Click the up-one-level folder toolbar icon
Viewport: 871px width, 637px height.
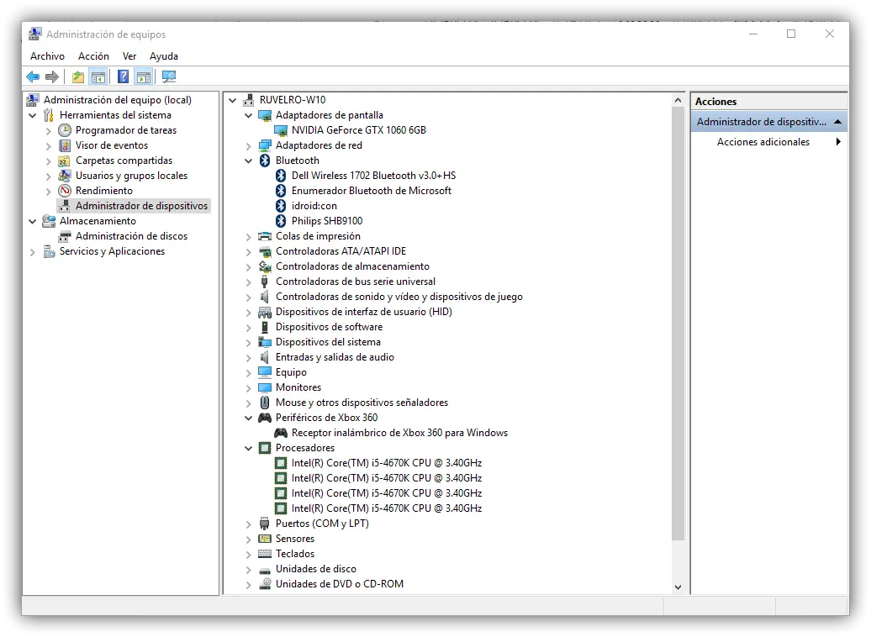(78, 77)
